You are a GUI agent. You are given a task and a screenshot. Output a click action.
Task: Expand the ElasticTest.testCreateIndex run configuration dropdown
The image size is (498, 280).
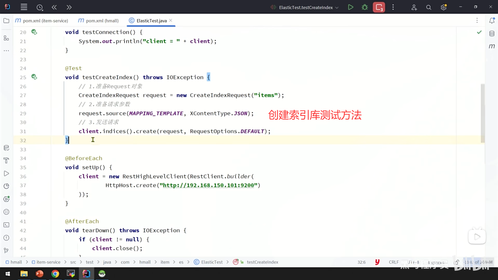[337, 8]
